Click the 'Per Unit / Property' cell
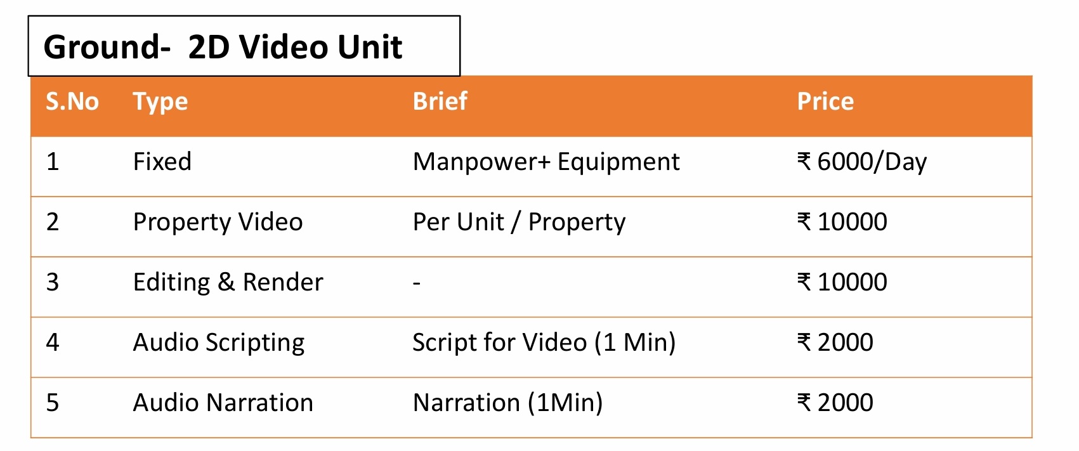1079x451 pixels. (519, 222)
